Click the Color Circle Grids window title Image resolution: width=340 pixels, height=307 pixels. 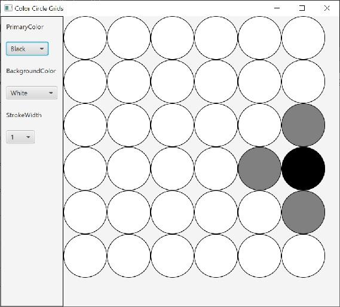point(39,8)
